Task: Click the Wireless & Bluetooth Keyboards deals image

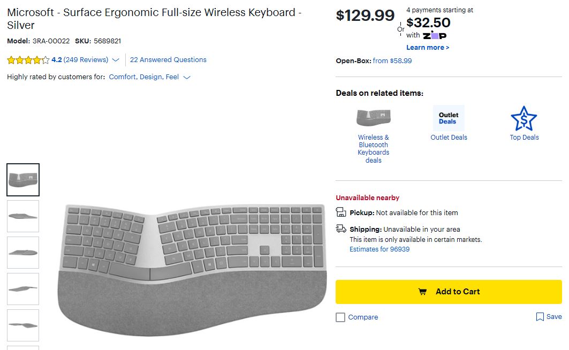Action: [x=373, y=118]
